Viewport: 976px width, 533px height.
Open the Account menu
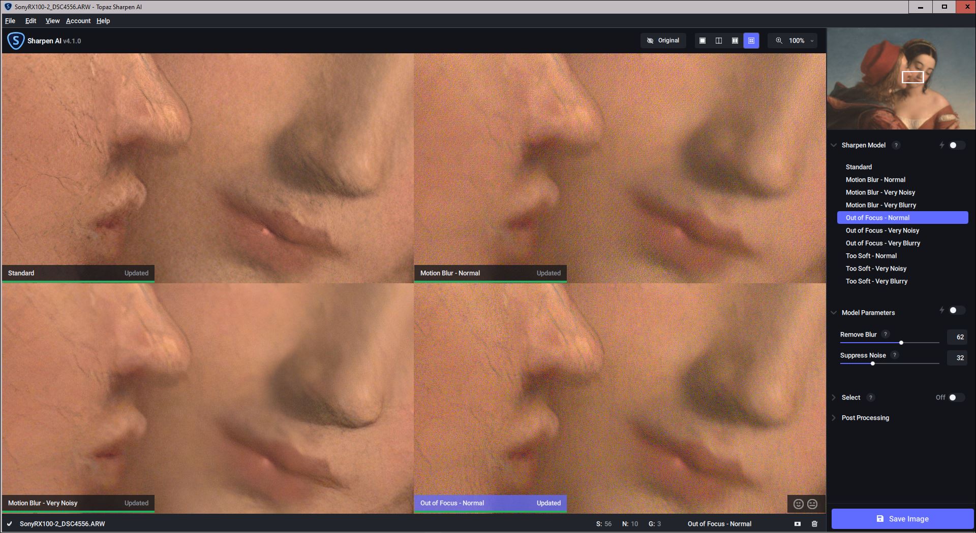78,21
